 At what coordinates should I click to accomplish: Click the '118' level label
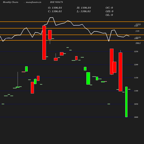tap(137, 31)
